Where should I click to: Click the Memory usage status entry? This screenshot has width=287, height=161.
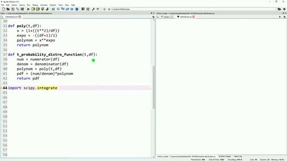click(278, 160)
